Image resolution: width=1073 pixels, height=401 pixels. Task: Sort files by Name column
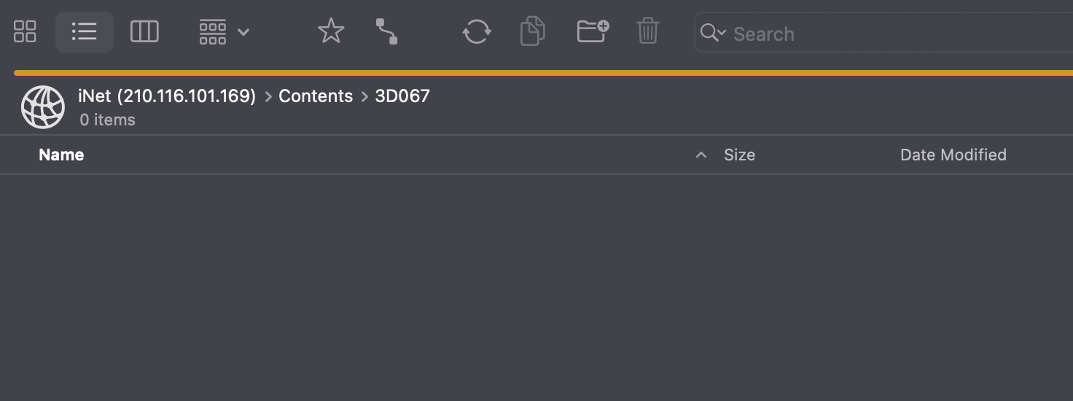pos(61,155)
